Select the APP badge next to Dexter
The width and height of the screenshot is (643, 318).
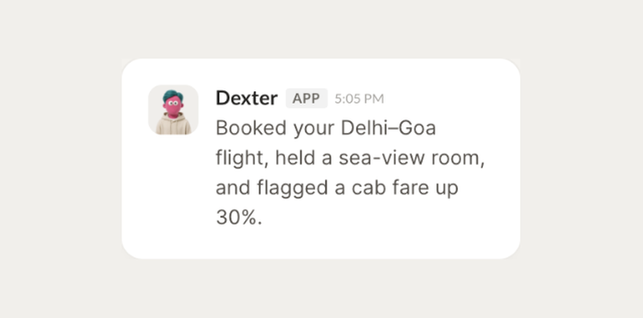click(306, 99)
